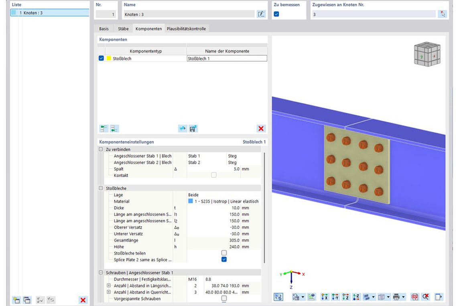
Task: Uncheck the Zu bemessen checkbox
Action: [276, 14]
